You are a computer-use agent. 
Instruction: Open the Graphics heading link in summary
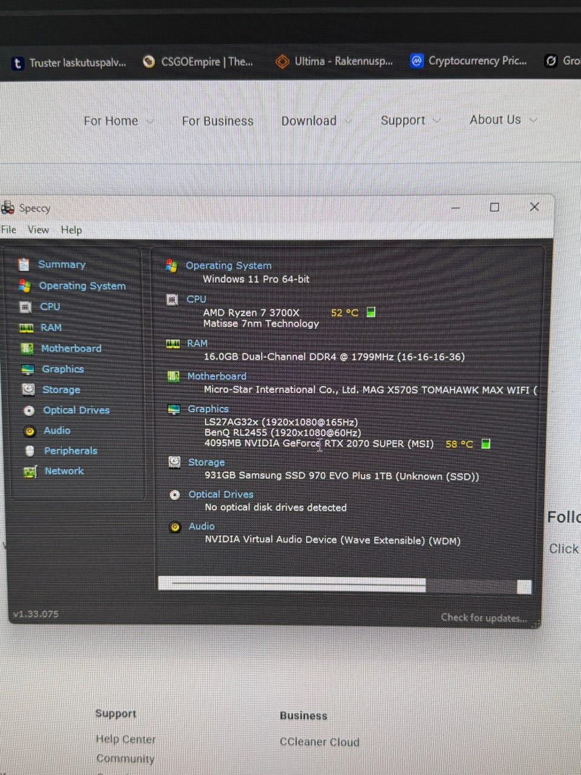coord(208,409)
